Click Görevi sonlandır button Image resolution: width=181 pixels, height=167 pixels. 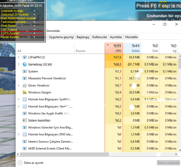click(169, 163)
